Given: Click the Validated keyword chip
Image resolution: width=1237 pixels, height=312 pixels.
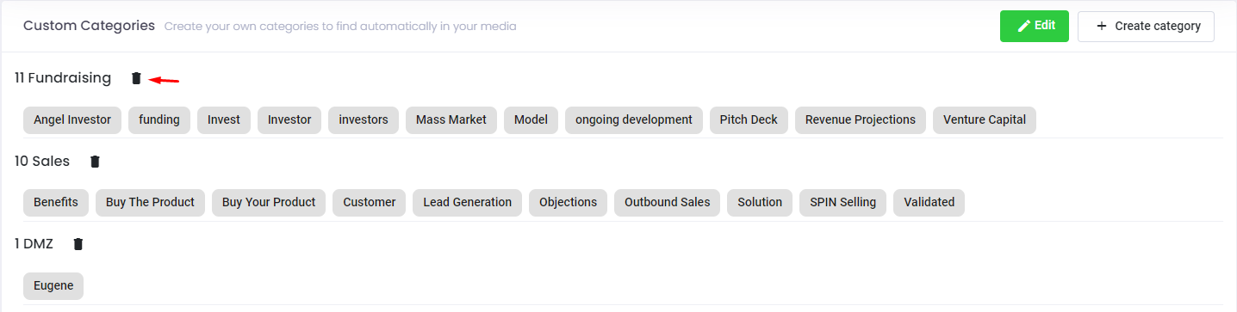Looking at the screenshot, I should click(929, 202).
